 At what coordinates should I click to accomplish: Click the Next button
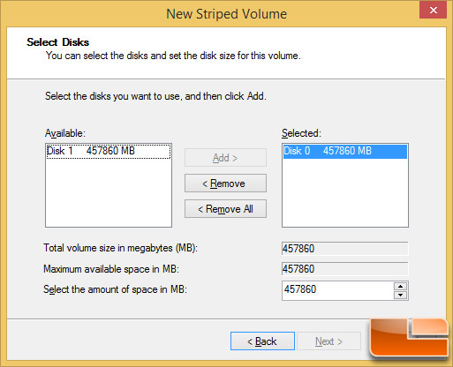point(328,341)
